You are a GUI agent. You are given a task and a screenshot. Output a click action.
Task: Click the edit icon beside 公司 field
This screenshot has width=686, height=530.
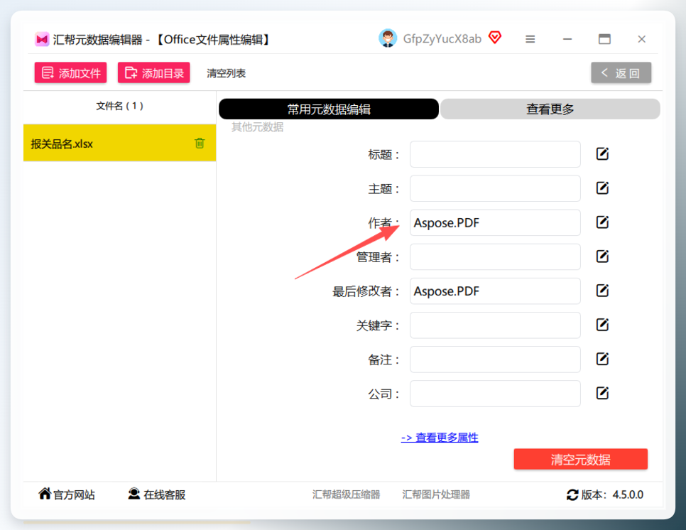[602, 393]
